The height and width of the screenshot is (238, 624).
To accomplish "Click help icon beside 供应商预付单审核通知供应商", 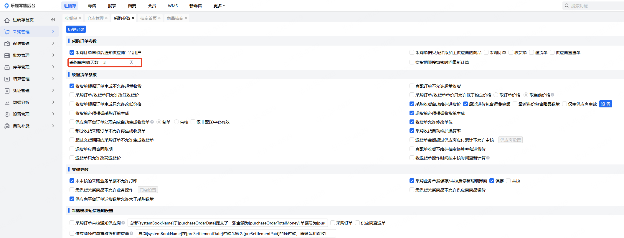I will click(x=131, y=233).
